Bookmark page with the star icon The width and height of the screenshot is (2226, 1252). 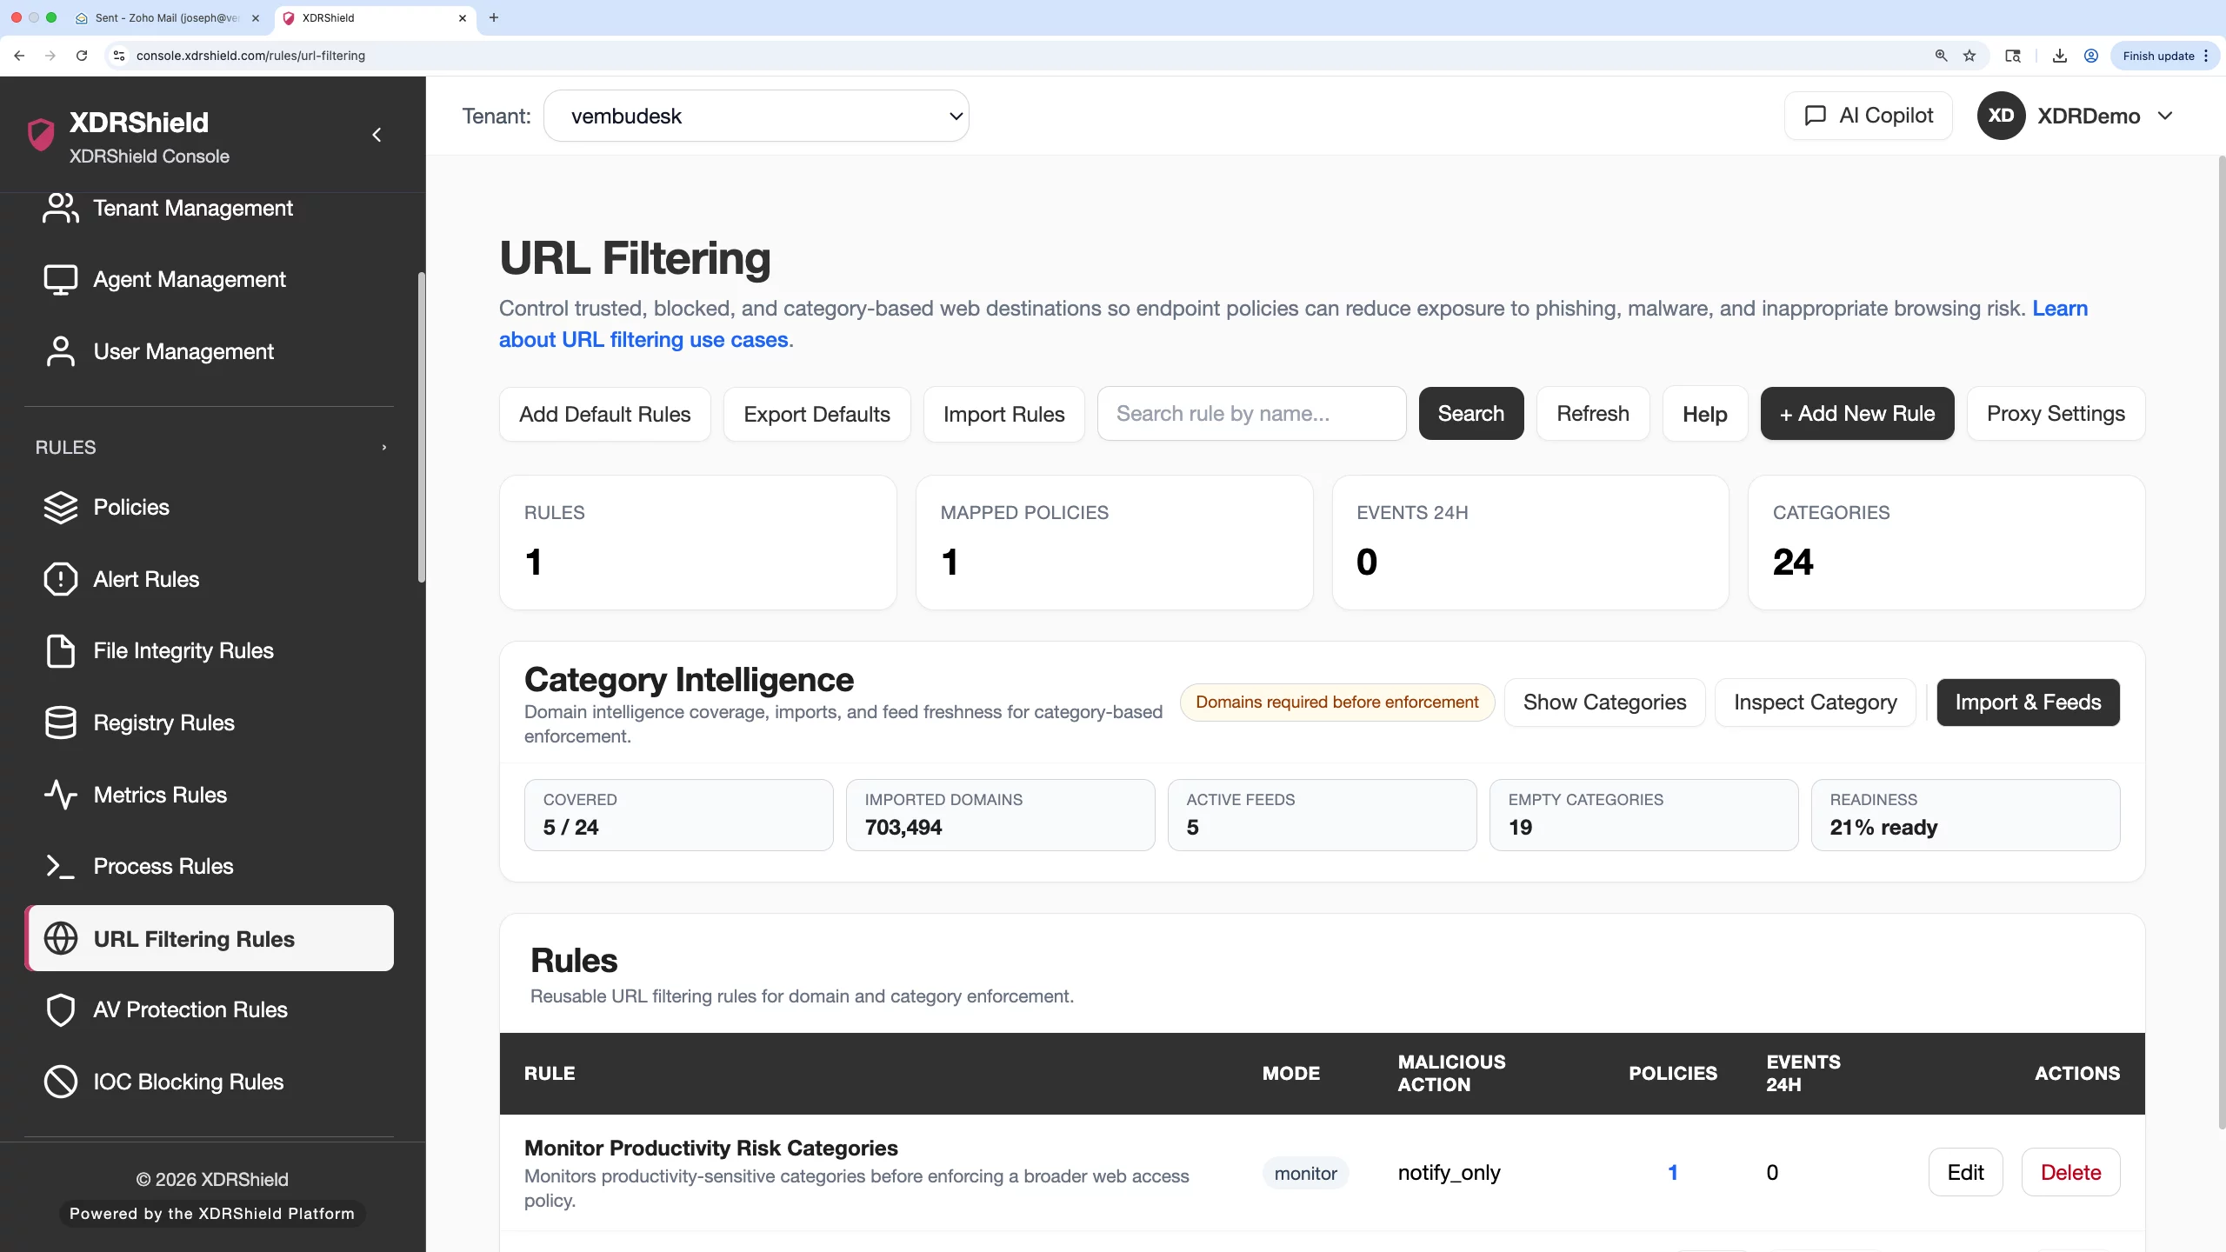tap(1969, 56)
